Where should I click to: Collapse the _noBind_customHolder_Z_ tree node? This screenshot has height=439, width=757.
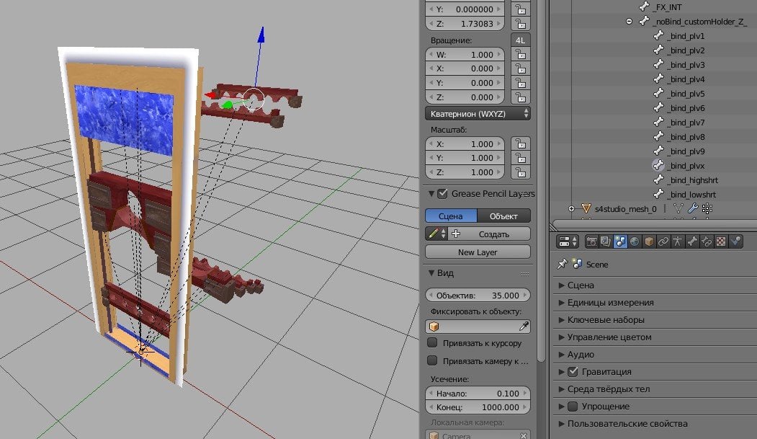click(629, 21)
